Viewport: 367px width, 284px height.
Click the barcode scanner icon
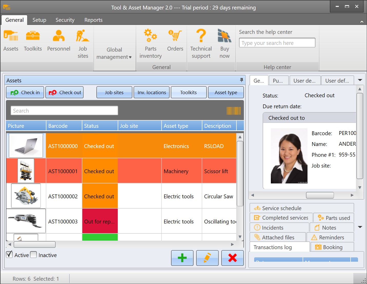(233, 111)
